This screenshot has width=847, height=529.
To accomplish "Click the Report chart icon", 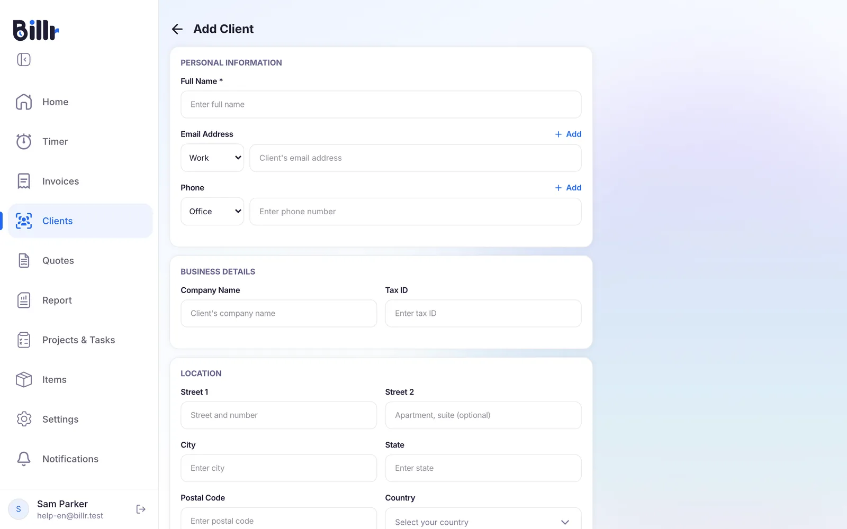I will (24, 300).
